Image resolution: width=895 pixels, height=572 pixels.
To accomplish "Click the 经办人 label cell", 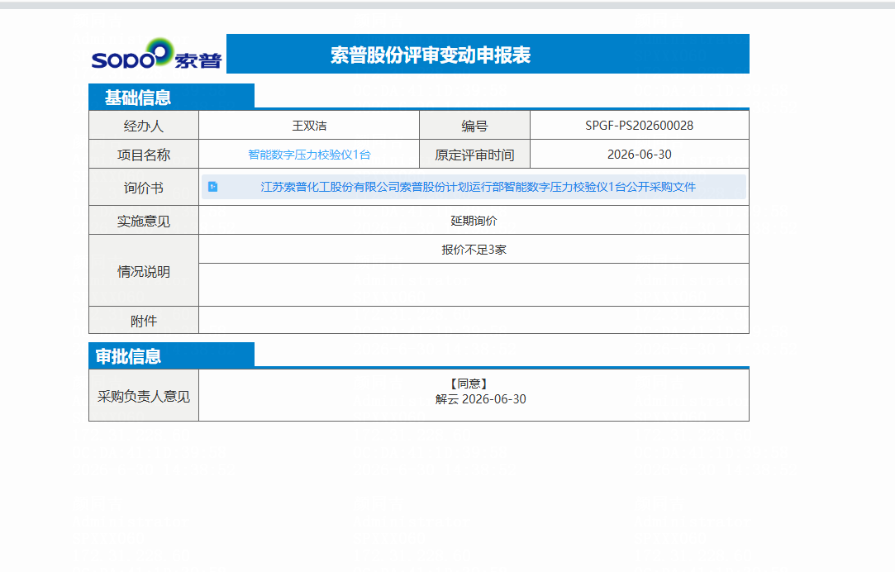I will [x=144, y=126].
